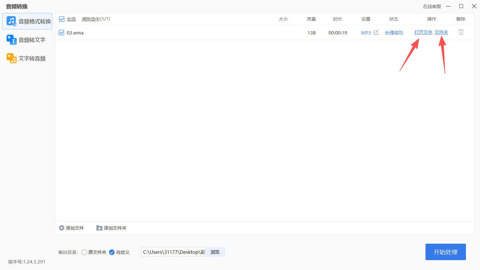Click the duration value 00:00:19

click(x=338, y=33)
